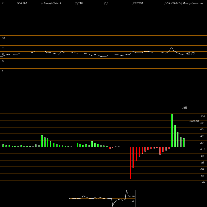Image resolution: width=207 pixels, height=207 pixels.
Task: Click the -100 axis label on MR scale
Action: point(203,183)
